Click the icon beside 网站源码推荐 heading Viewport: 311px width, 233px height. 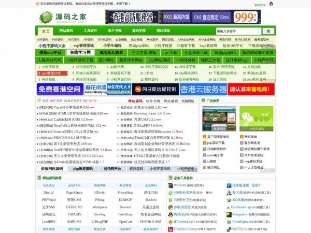click(39, 178)
